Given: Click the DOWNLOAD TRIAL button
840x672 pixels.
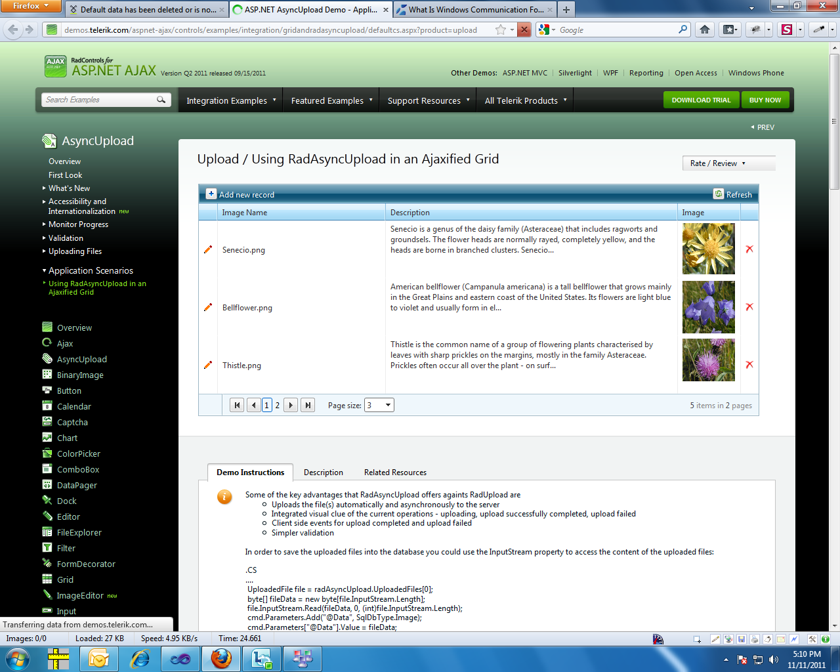Looking at the screenshot, I should (x=701, y=100).
